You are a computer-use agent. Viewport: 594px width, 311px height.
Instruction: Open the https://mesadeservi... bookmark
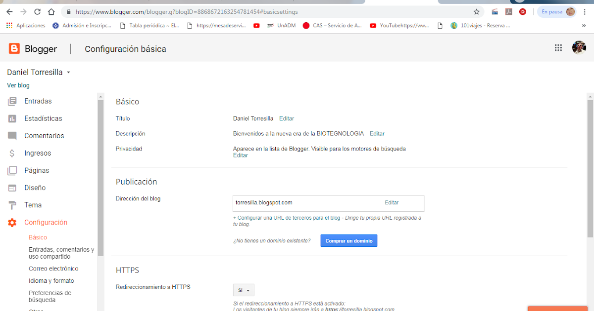coord(217,25)
